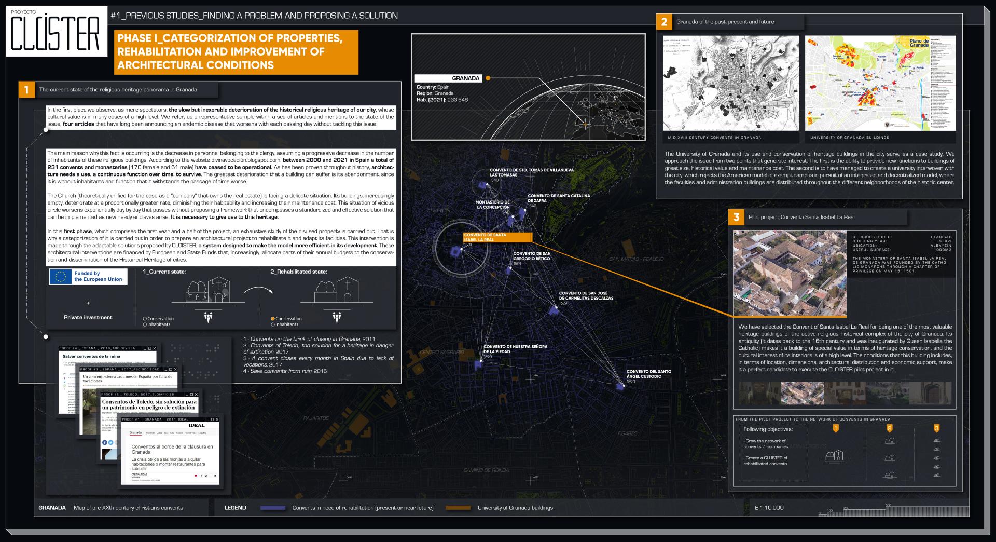Select Conservation radio under Current state
The width and height of the screenshot is (996, 542).
click(145, 319)
